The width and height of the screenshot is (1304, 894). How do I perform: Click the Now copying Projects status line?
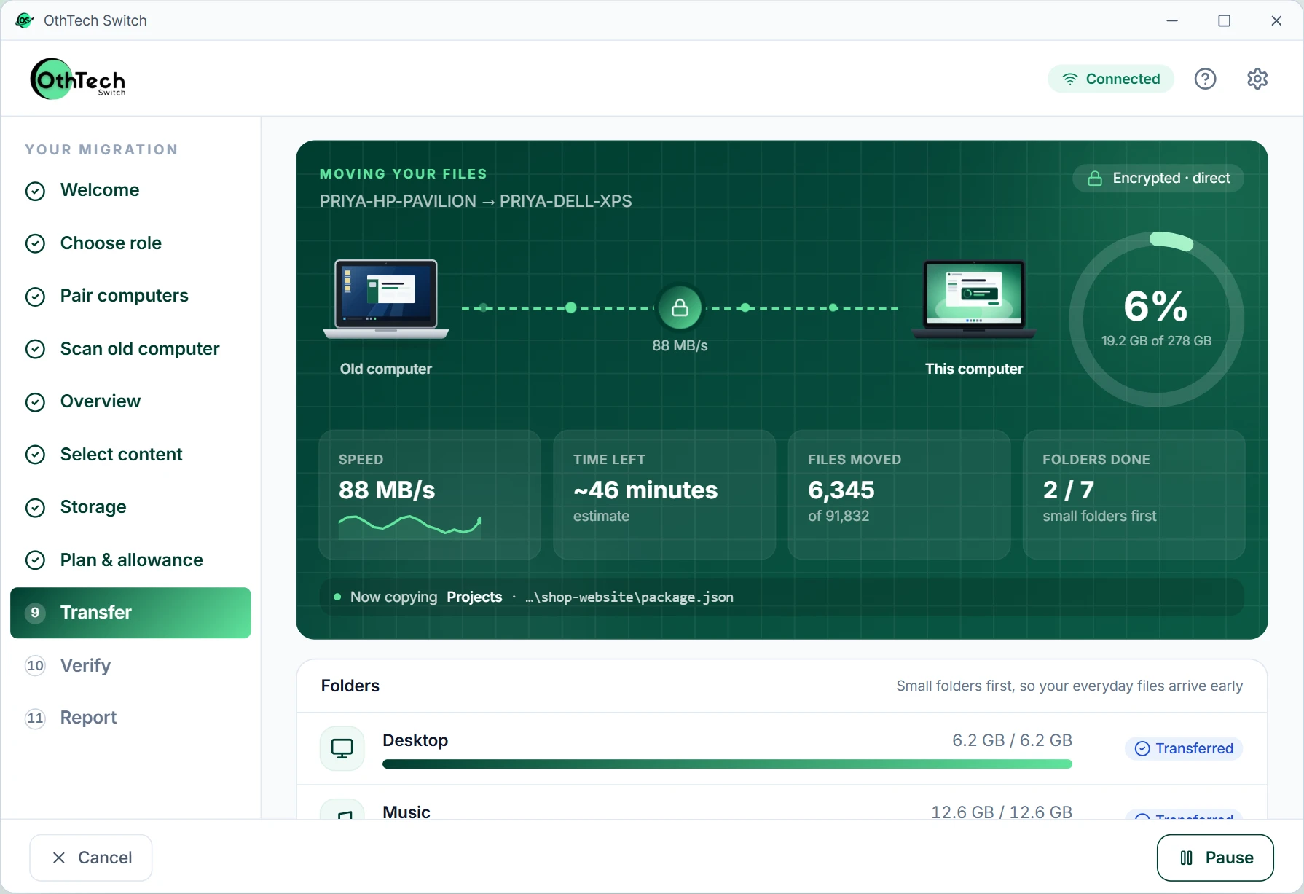[782, 597]
